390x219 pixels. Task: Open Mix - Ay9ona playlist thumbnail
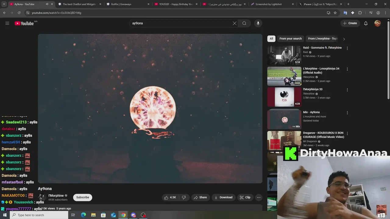(284, 120)
